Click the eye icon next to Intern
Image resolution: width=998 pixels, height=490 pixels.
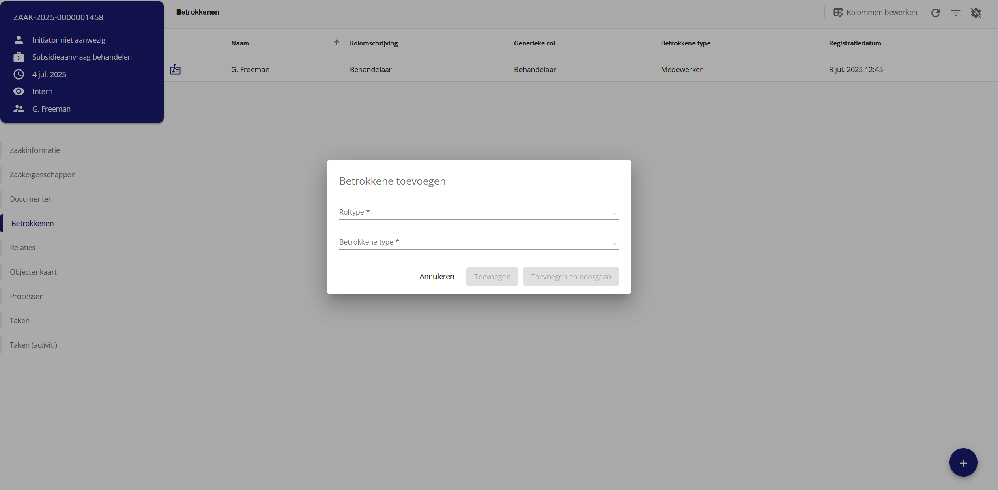click(19, 91)
